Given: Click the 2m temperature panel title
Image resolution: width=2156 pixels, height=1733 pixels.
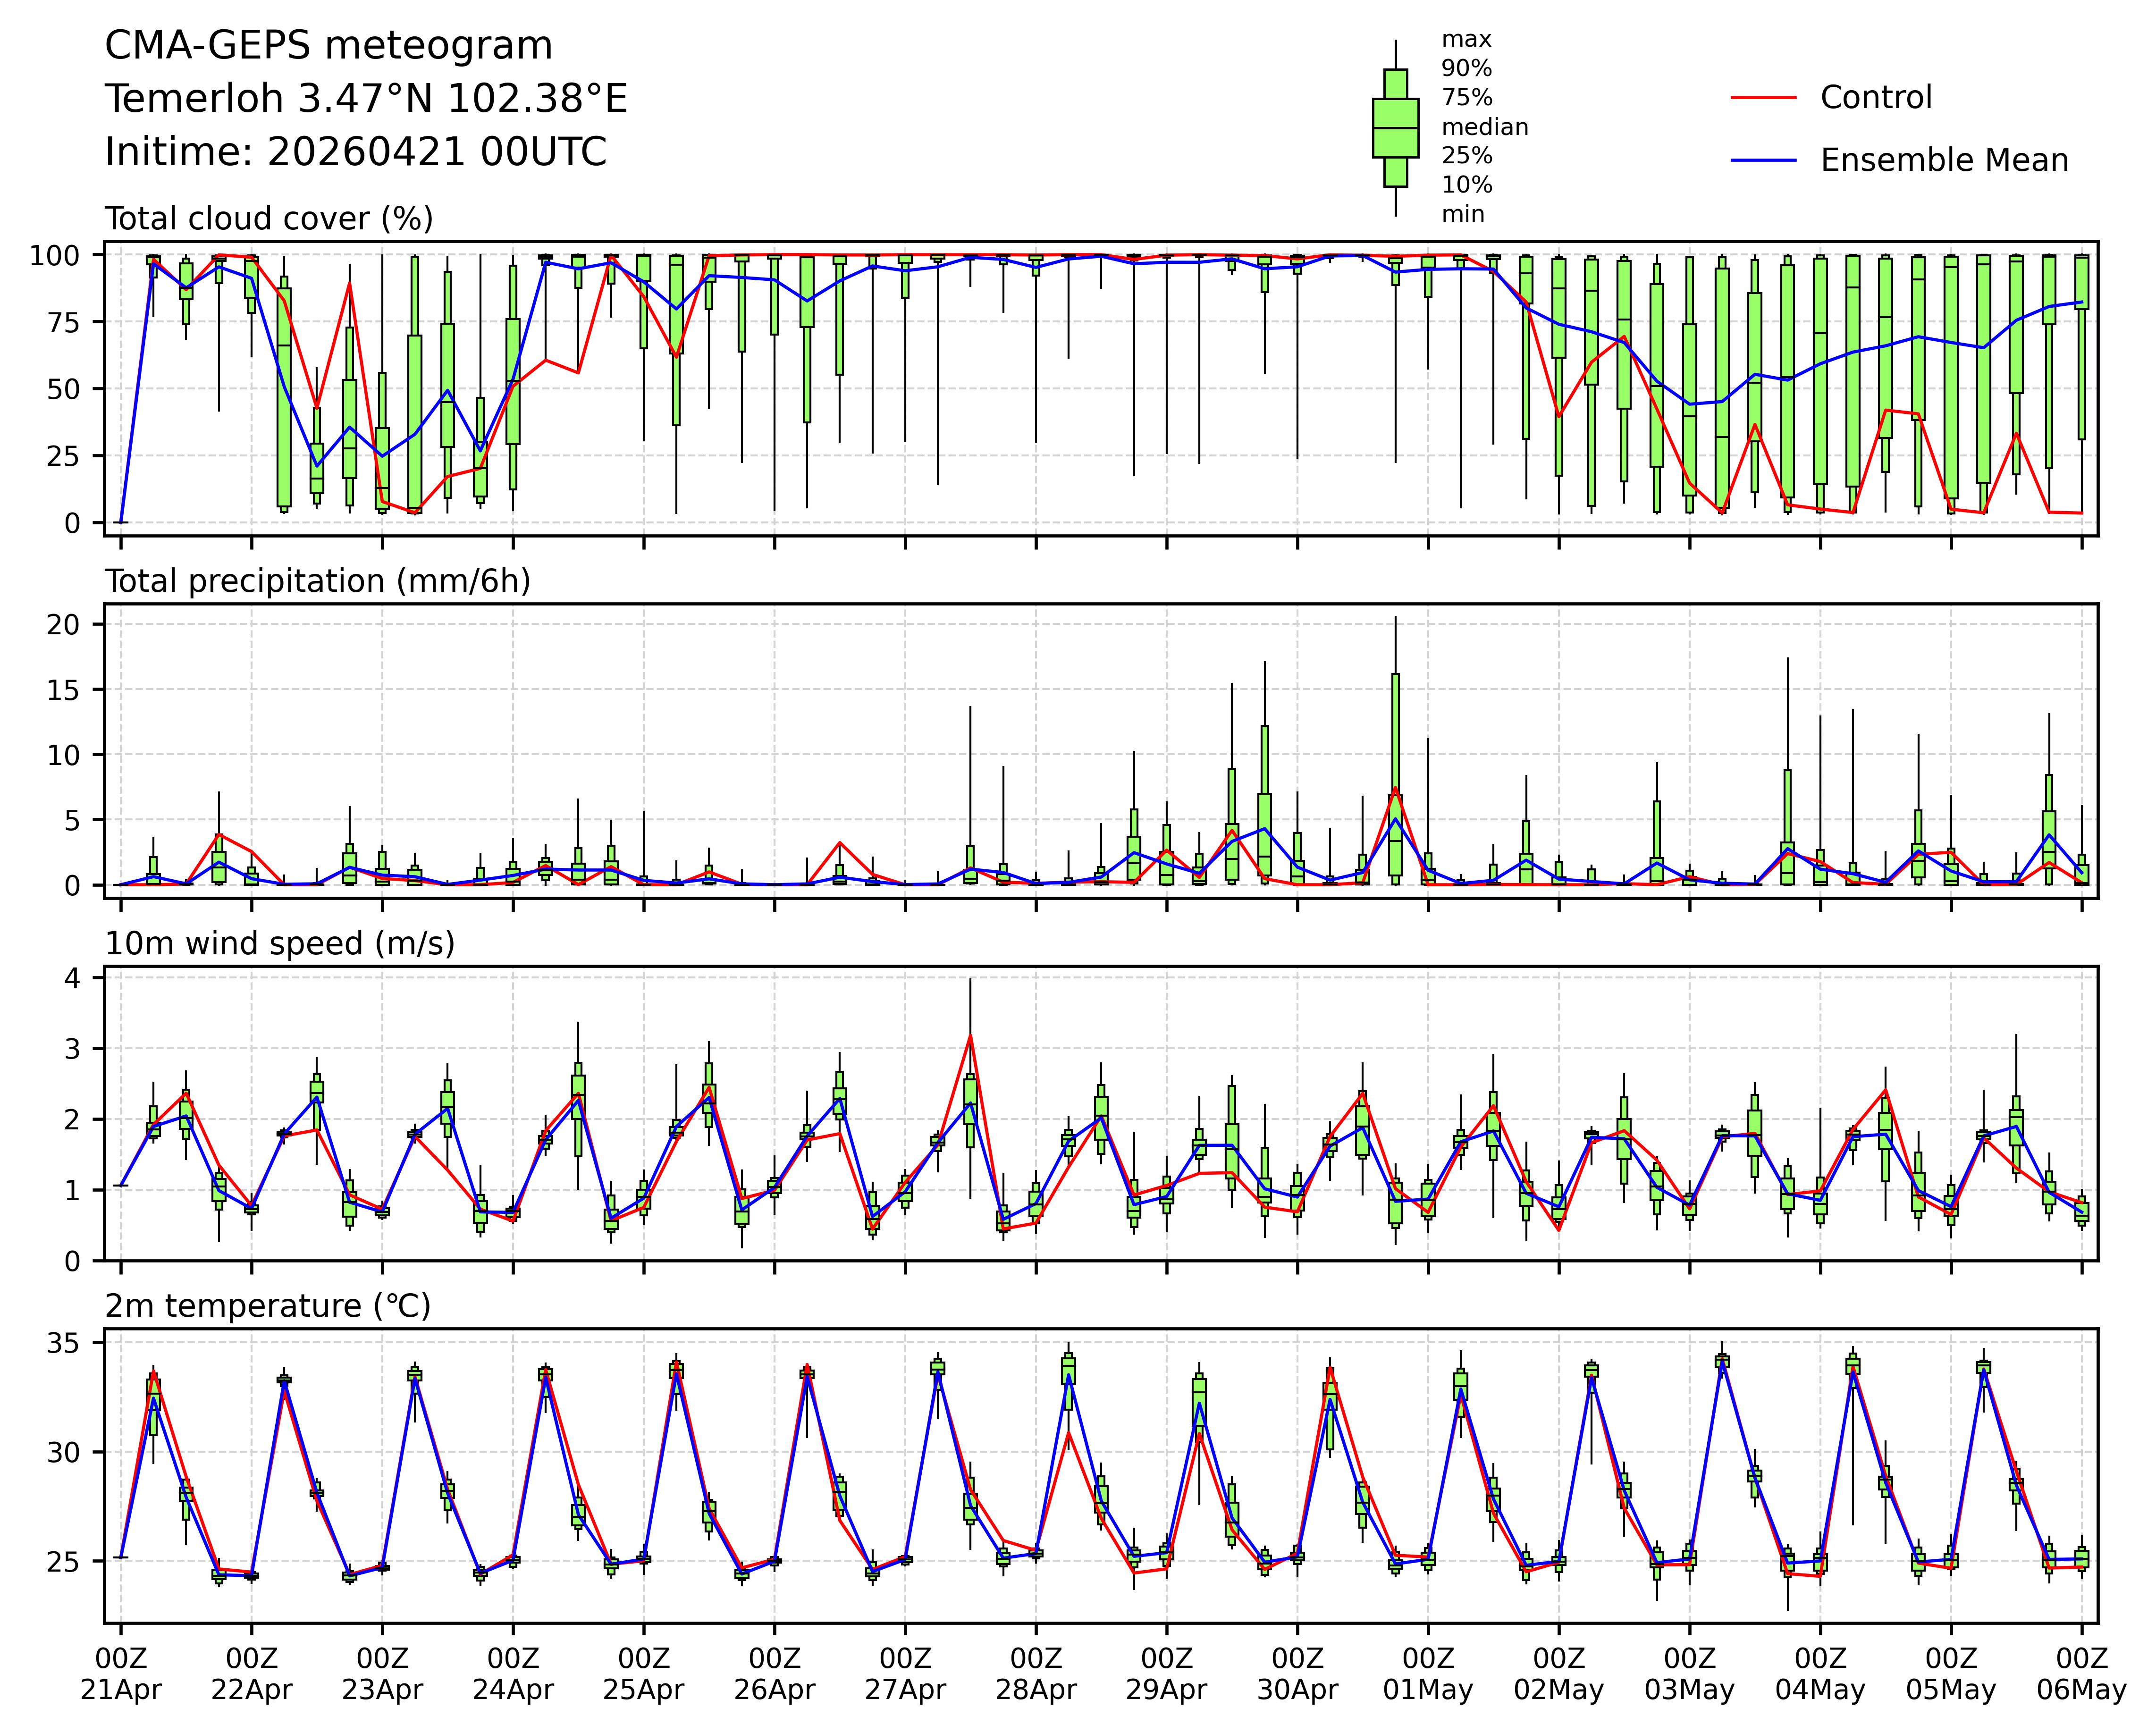Looking at the screenshot, I should [268, 1306].
